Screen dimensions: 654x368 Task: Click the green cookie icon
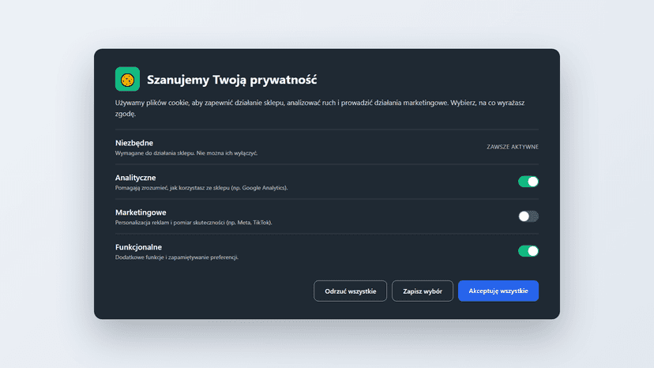tap(127, 79)
